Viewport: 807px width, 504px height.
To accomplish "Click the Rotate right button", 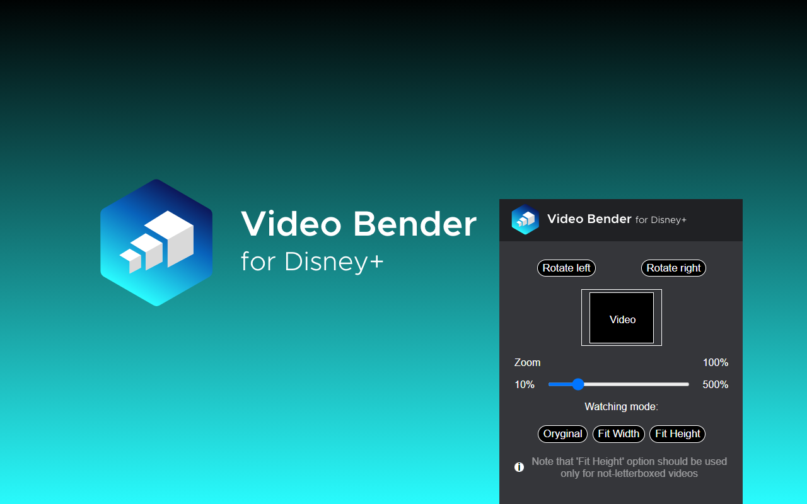I will pyautogui.click(x=673, y=268).
